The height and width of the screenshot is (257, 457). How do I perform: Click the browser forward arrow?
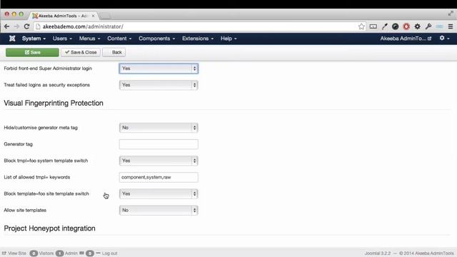click(x=16, y=26)
